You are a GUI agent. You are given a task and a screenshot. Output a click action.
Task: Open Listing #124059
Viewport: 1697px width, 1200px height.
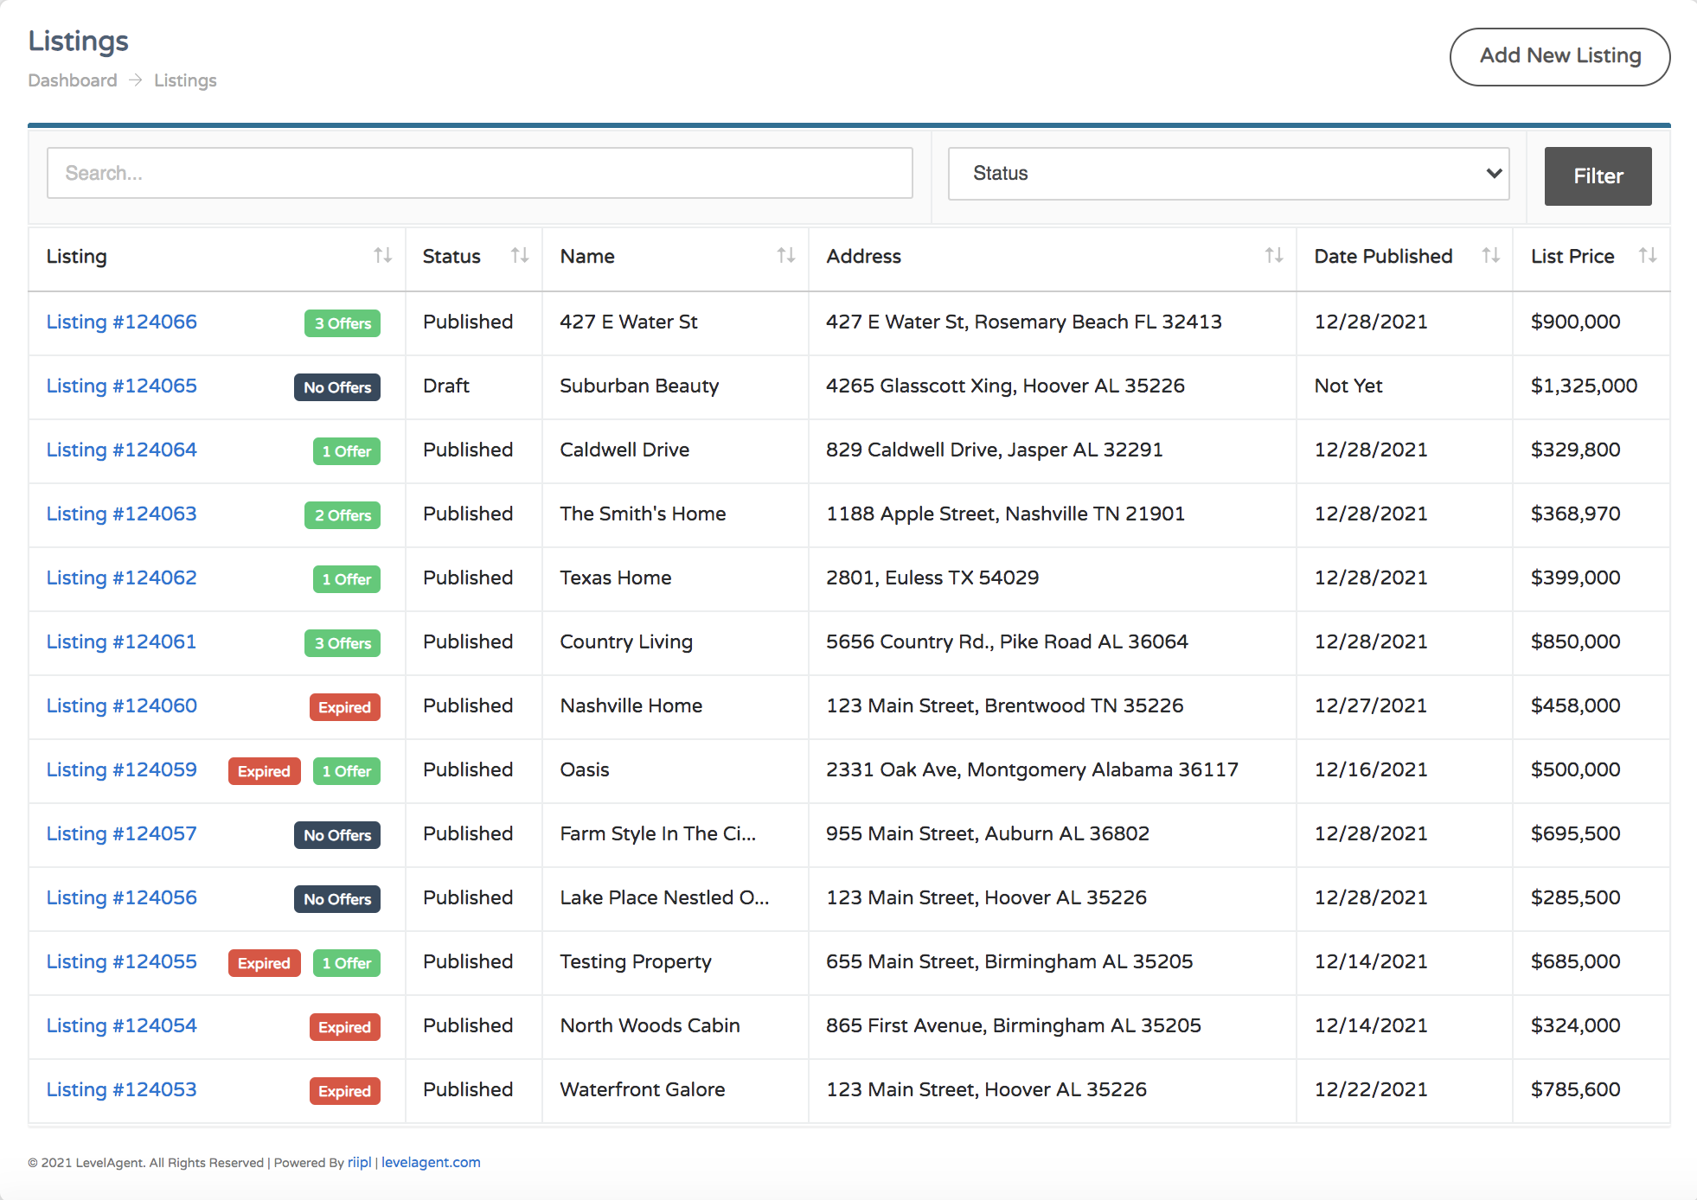(x=122, y=769)
